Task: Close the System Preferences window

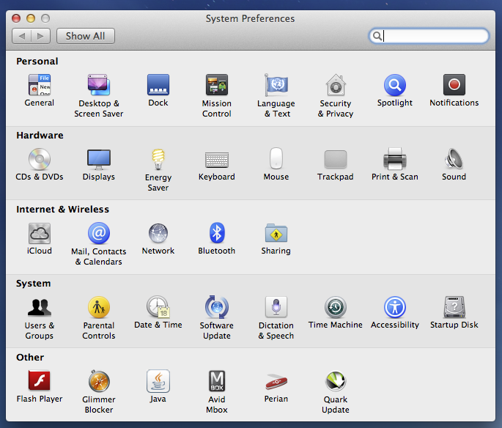Action: point(16,18)
